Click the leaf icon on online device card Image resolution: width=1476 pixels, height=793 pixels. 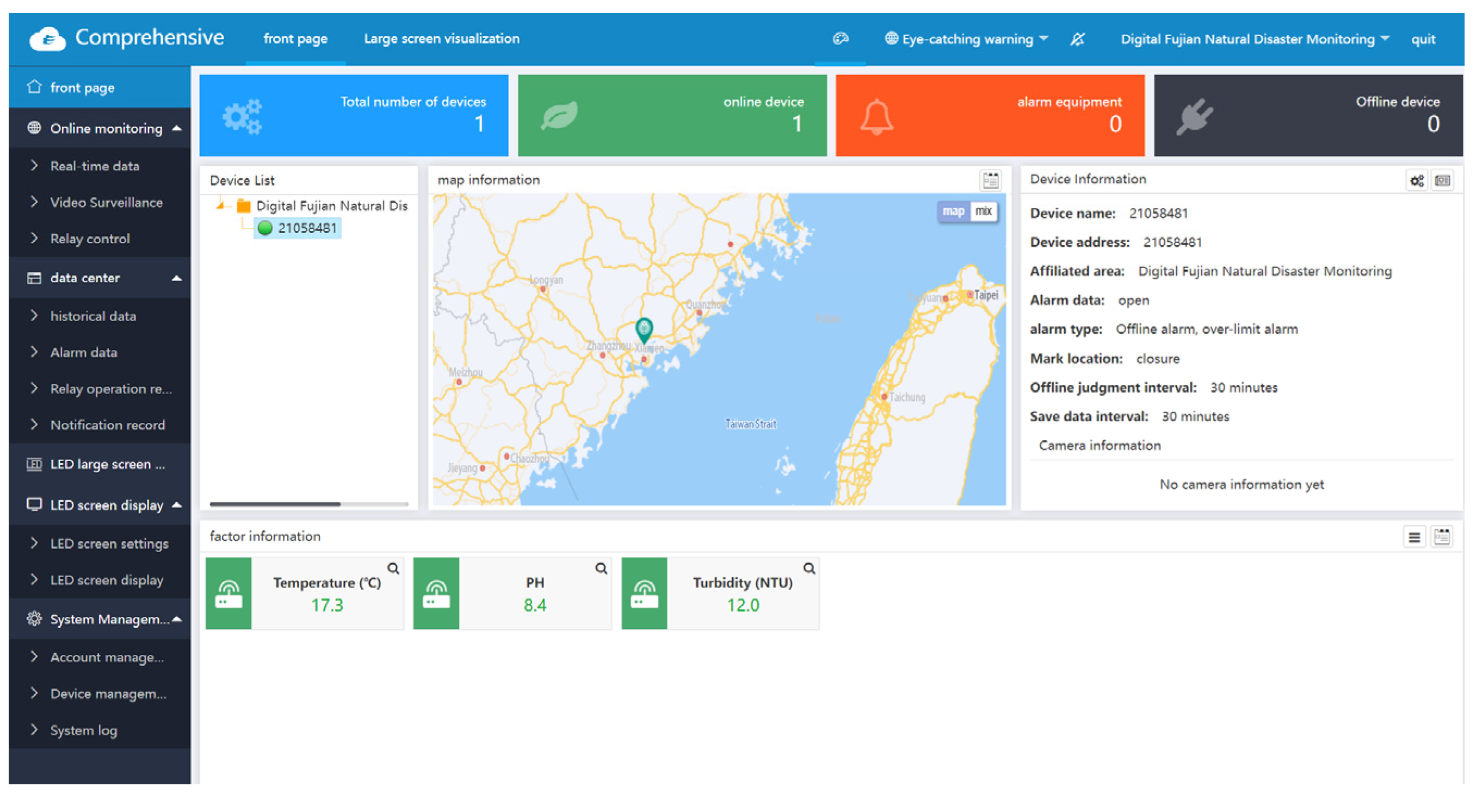559,116
